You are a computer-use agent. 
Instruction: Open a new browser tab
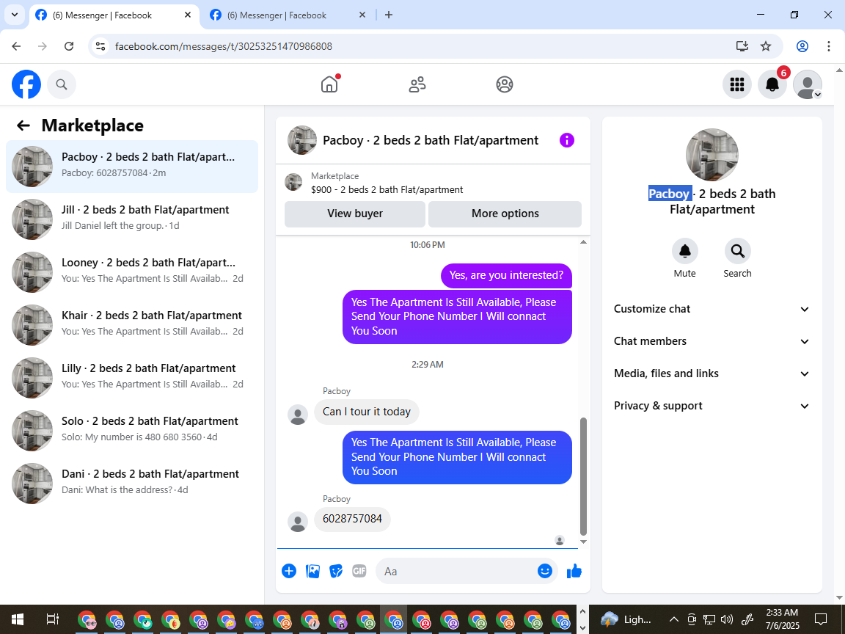coord(389,15)
